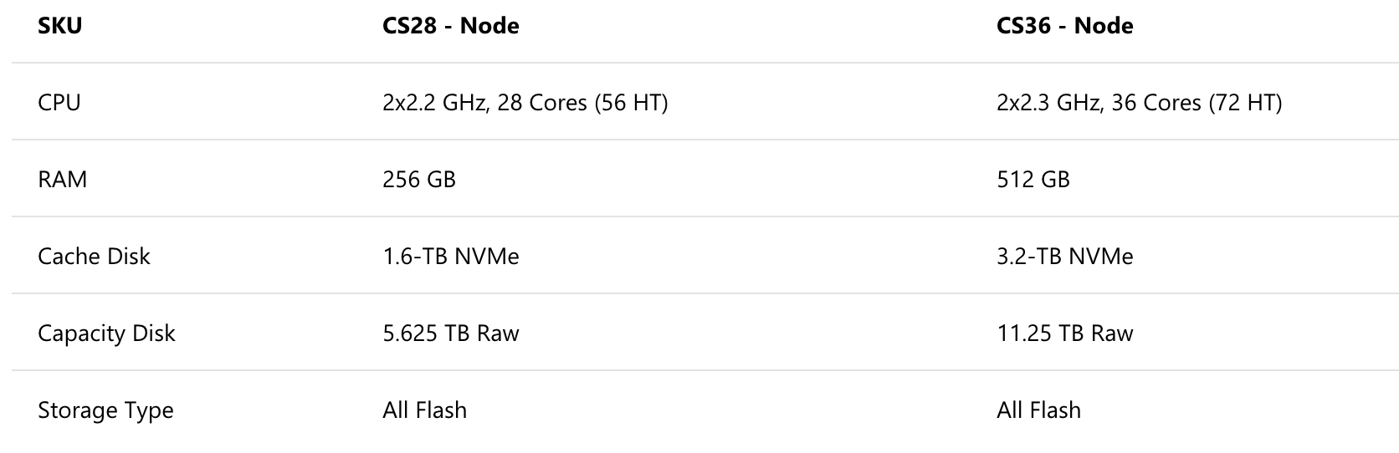Select the 1.6-TB NVMe cell

(x=451, y=257)
